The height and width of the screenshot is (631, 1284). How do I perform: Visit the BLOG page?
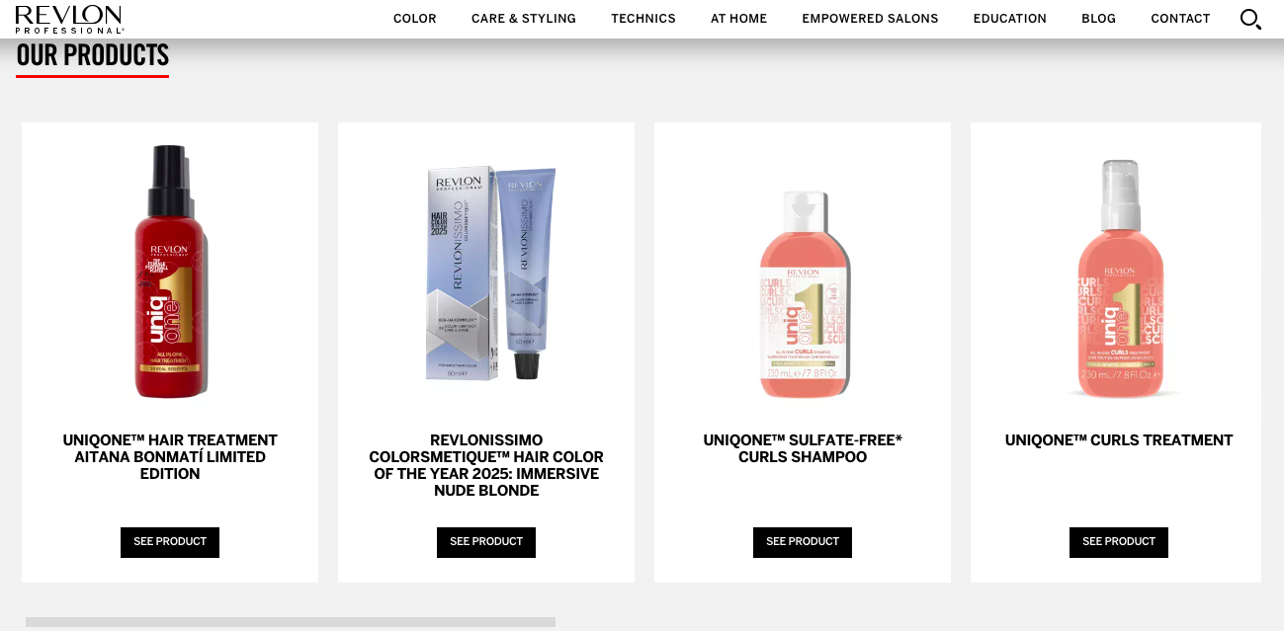click(1099, 19)
